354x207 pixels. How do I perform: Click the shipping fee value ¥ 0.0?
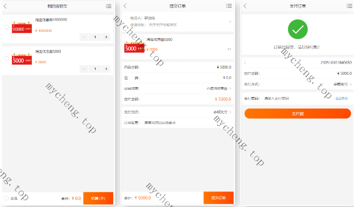(227, 78)
